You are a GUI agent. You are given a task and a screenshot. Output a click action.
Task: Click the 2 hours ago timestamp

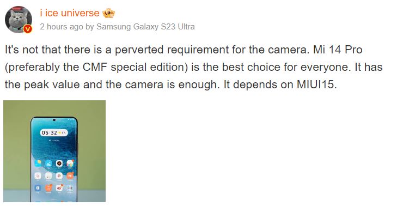coord(62,27)
